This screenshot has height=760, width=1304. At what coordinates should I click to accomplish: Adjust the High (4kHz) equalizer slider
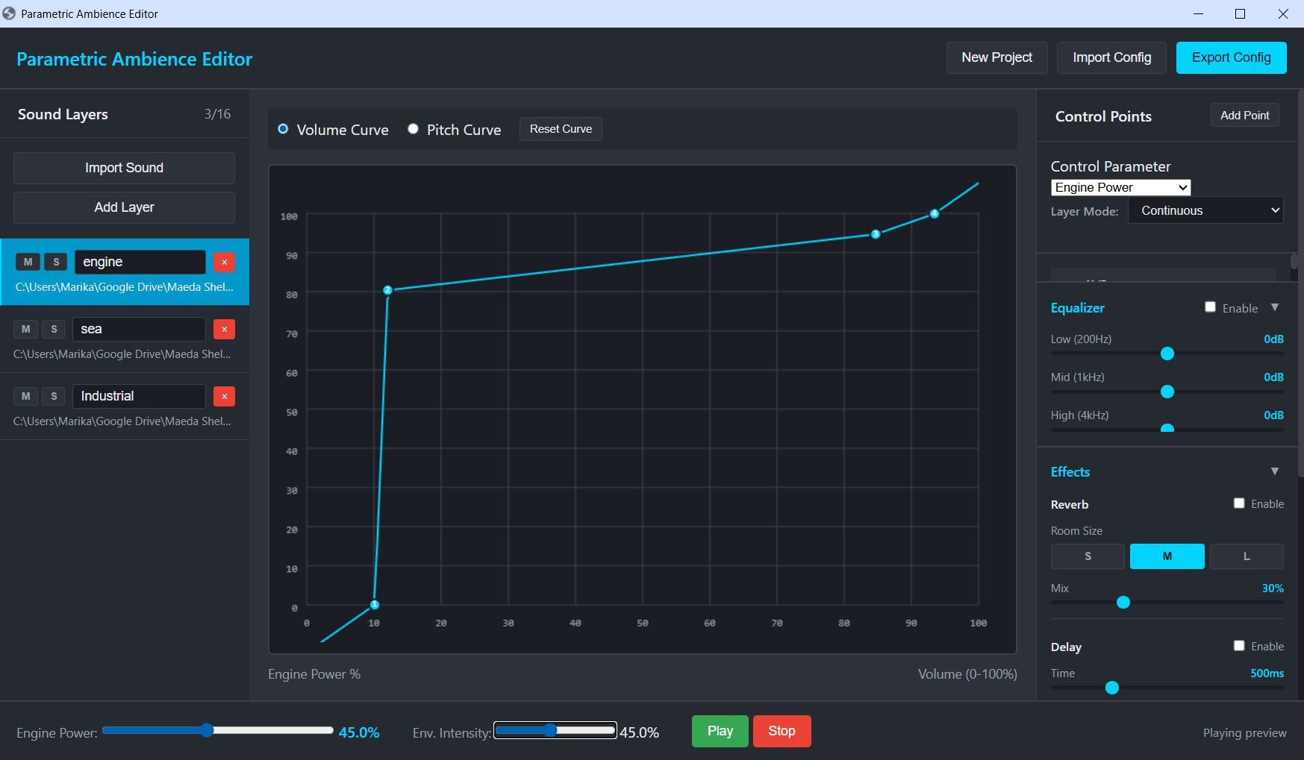coord(1167,429)
